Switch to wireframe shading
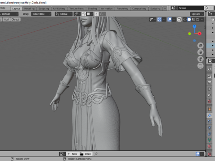 tap(185, 20)
